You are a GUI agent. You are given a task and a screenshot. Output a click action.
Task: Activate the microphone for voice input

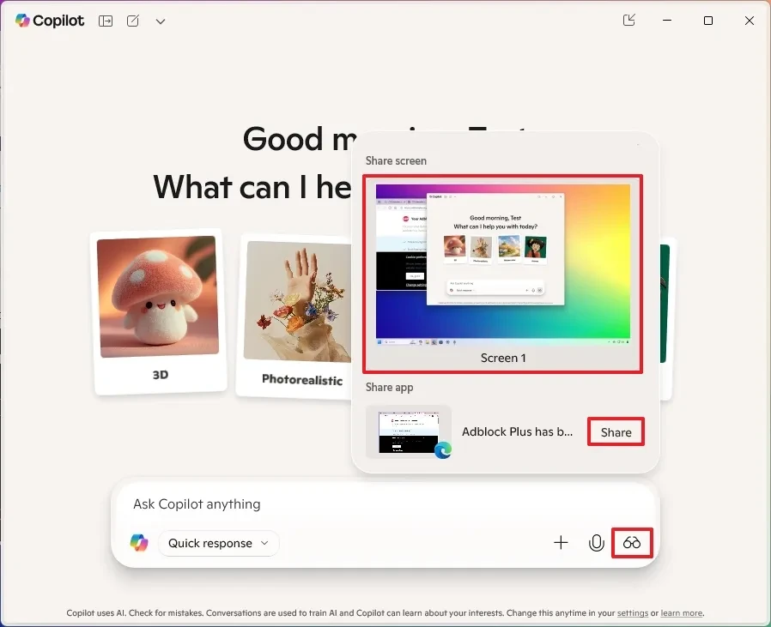tap(597, 542)
